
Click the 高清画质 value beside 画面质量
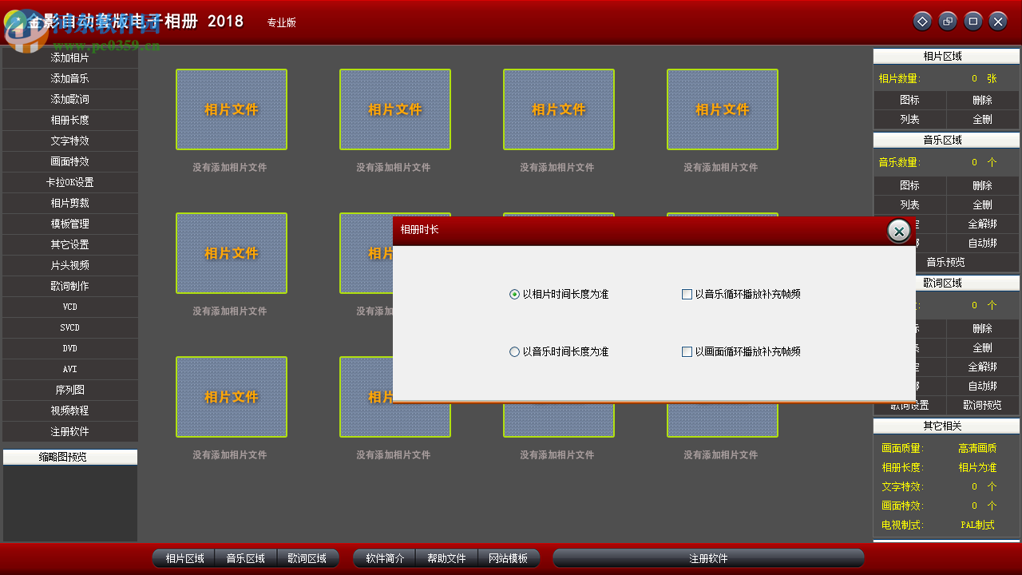coord(977,448)
